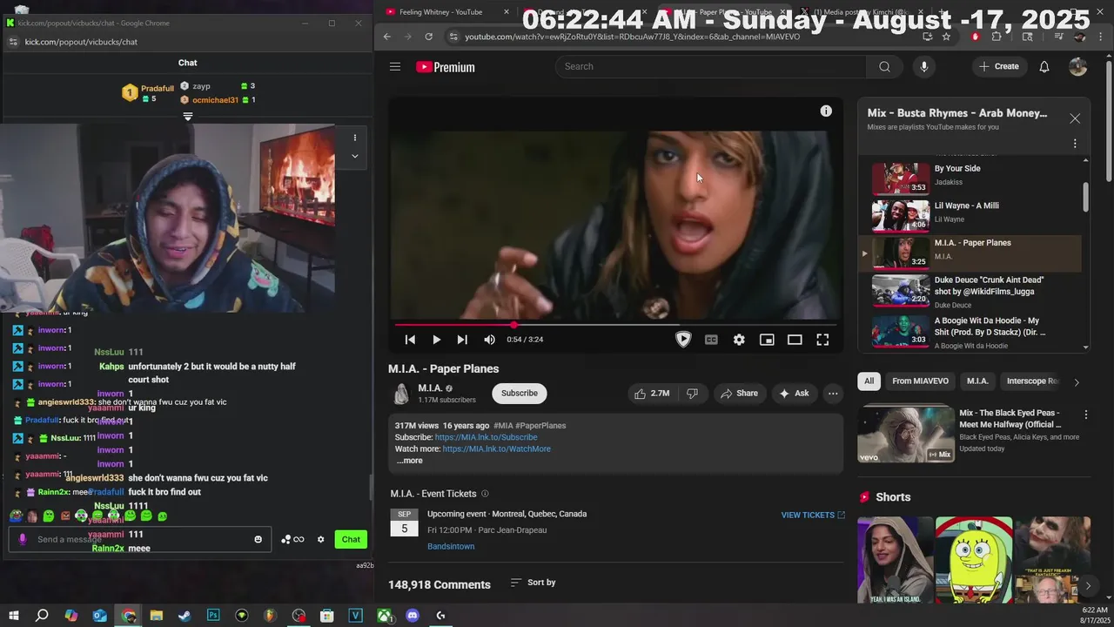The image size is (1114, 627).
Task: Skip to previous video in player
Action: [x=410, y=340]
